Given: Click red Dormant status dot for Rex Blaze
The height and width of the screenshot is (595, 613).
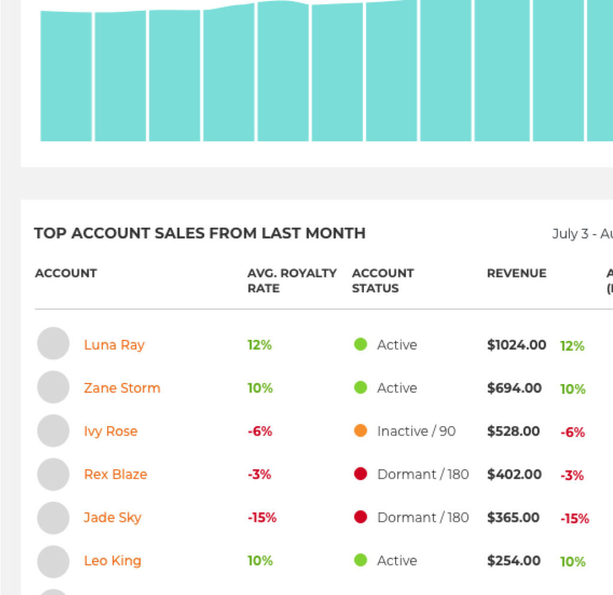Looking at the screenshot, I should coord(360,474).
